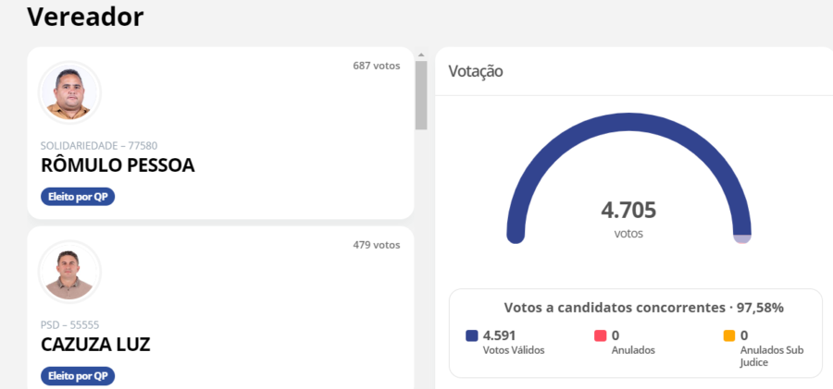Open Rômulo Pessoa's candidate photo
This screenshot has width=833, height=389.
[x=69, y=93]
